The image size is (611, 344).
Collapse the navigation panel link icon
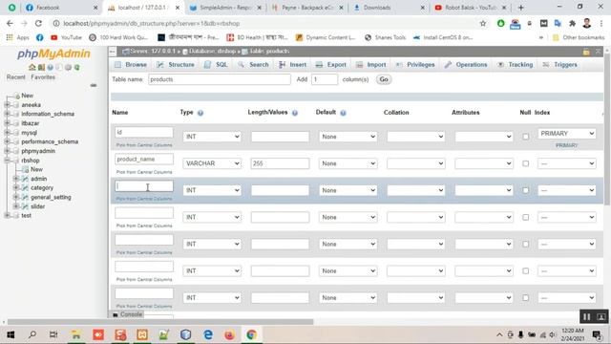point(94,85)
